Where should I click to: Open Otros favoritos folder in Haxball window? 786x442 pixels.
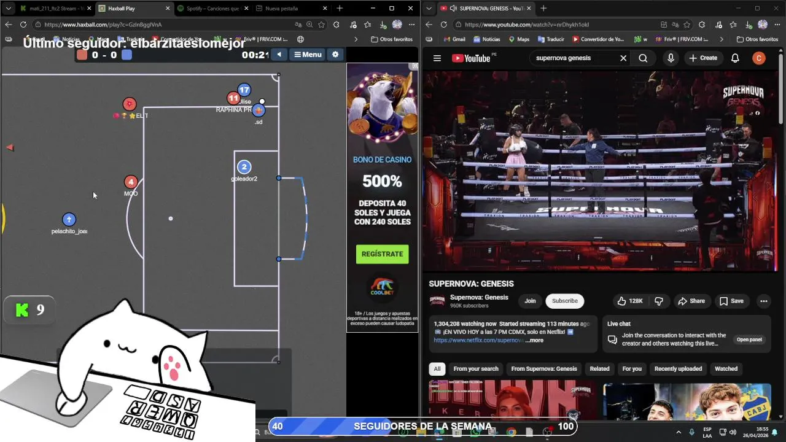[392, 39]
